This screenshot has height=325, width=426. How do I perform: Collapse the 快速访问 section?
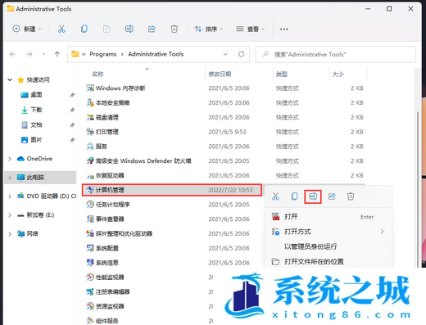(x=10, y=80)
